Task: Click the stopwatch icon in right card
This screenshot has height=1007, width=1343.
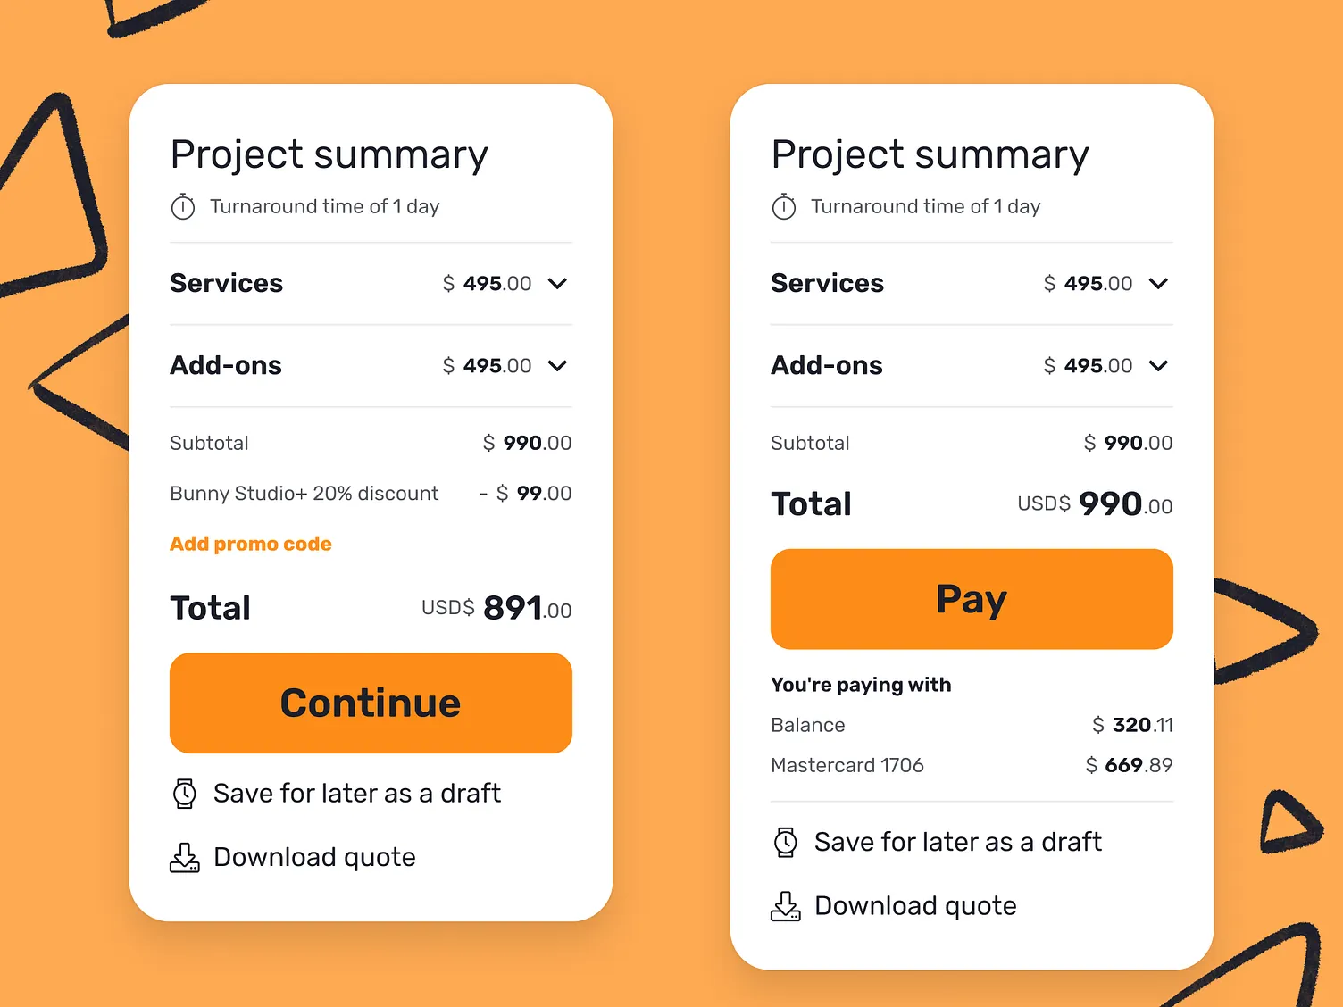Action: pyautogui.click(x=784, y=207)
